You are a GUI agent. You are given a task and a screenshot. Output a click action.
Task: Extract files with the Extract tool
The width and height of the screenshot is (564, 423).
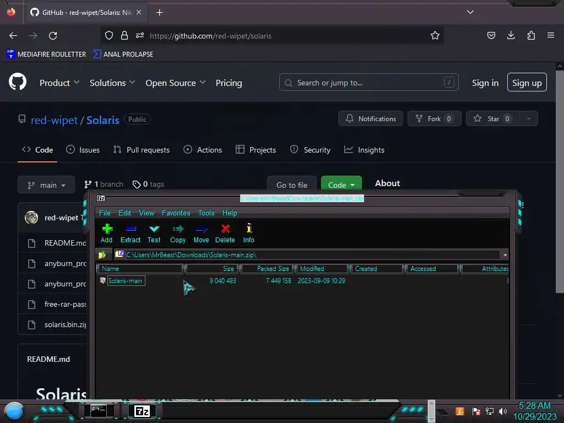coord(130,233)
